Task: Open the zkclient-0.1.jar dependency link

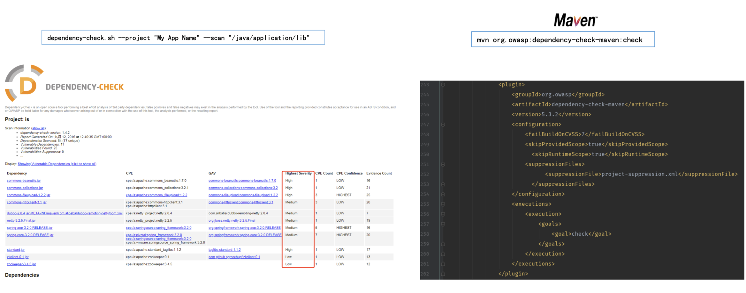Action: [x=18, y=257]
